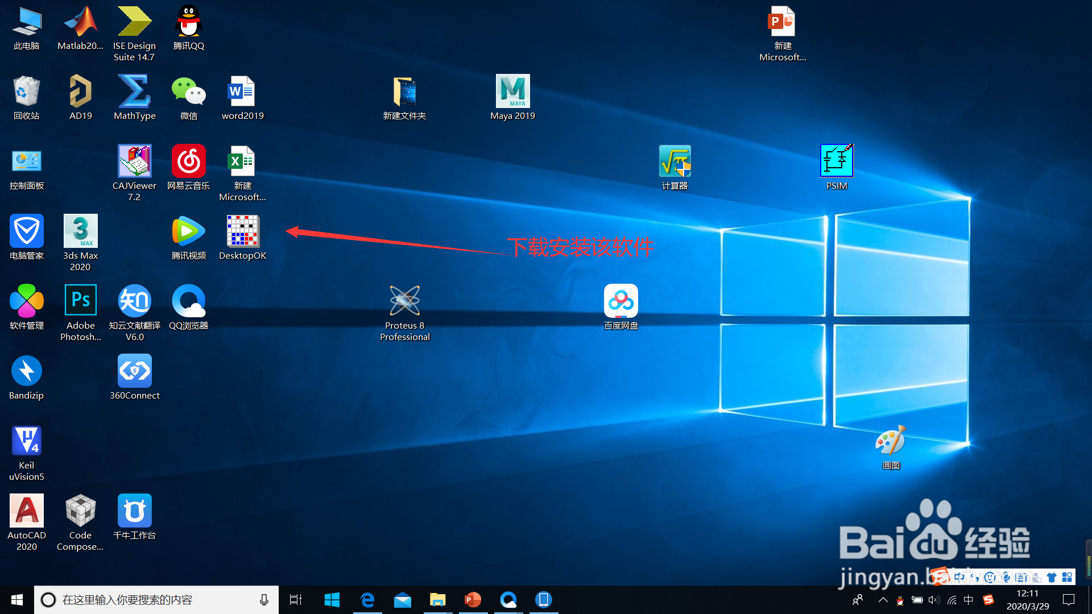Open Task View from the taskbar

pos(296,600)
